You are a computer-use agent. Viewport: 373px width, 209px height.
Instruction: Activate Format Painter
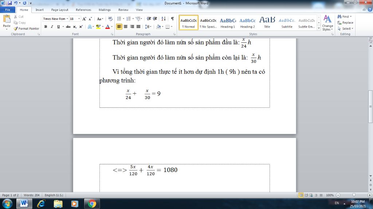point(26,28)
